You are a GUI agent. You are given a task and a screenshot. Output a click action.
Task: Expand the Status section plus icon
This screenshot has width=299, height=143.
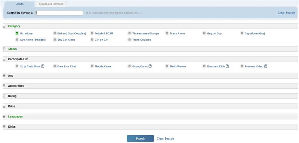coord(4,49)
